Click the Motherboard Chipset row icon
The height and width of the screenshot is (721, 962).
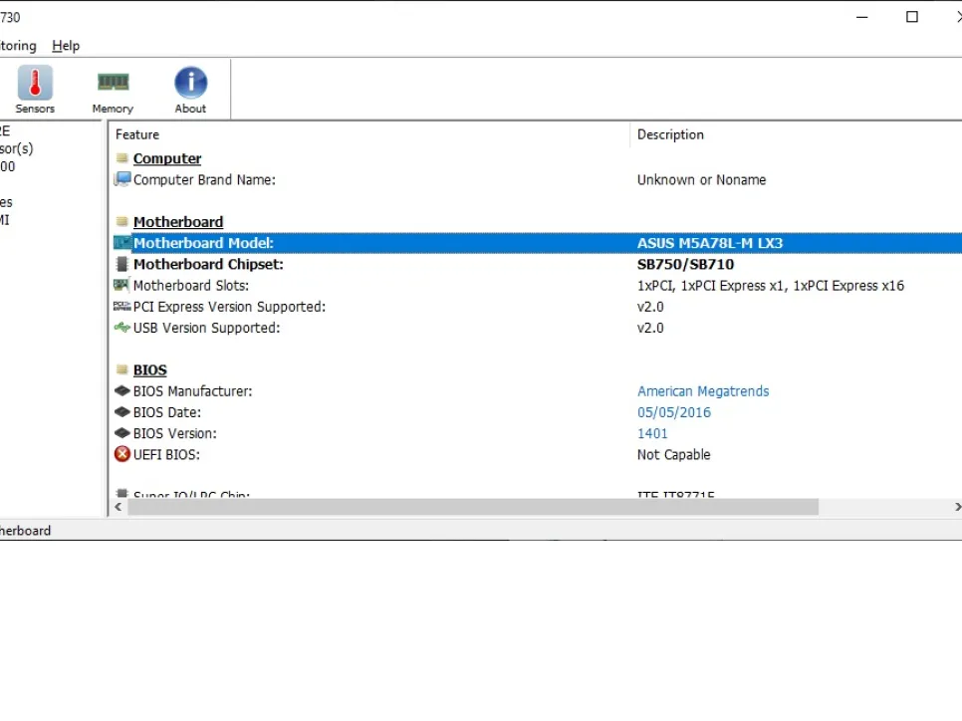122,264
